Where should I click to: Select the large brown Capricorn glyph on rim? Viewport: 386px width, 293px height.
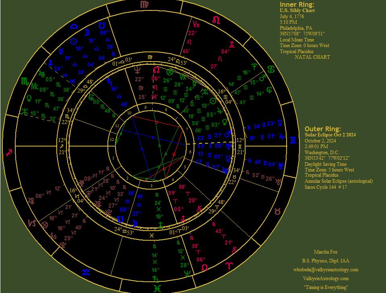[x=31, y=223]
